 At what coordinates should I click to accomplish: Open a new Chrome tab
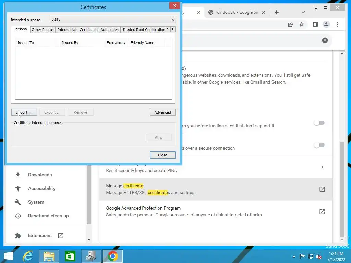coord(277,12)
